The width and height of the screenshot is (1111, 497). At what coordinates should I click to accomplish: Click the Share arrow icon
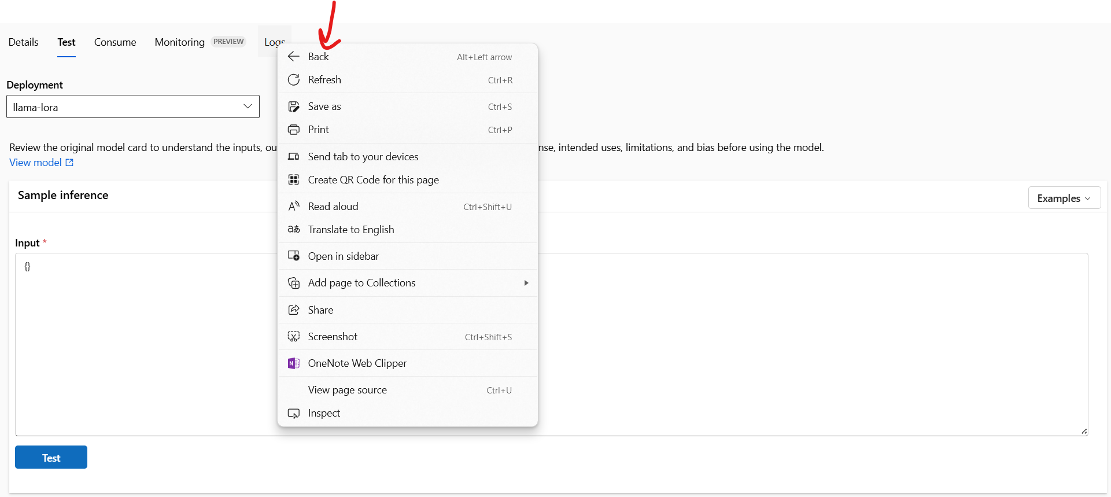click(294, 310)
